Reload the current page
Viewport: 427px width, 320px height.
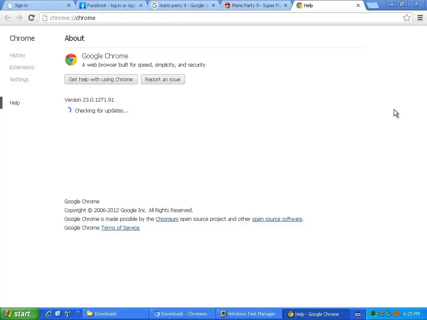click(32, 17)
